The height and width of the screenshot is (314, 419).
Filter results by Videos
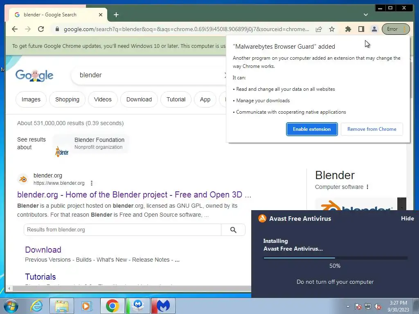tap(103, 99)
